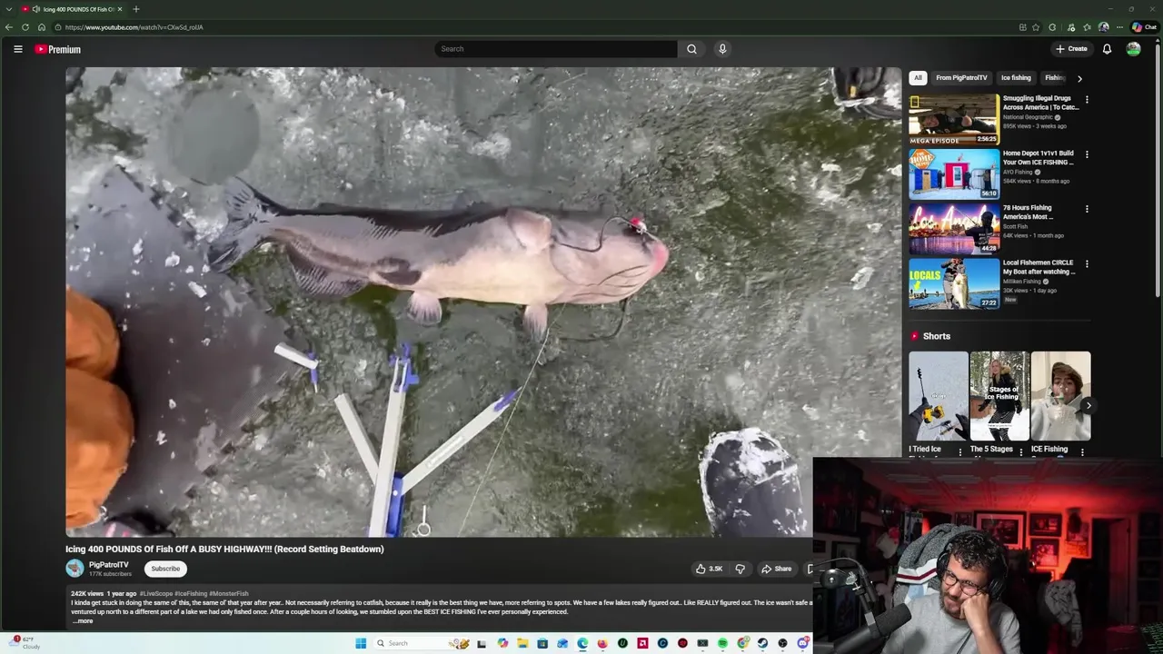Close the Icing 400 POUNDS browser tab
The image size is (1163, 654).
[x=119, y=9]
